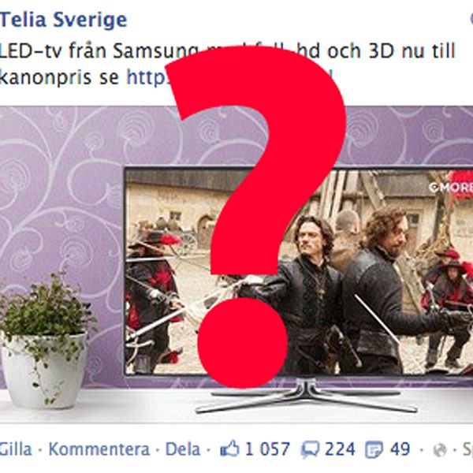
Task: Open the Telia Sverige page
Action: click(x=64, y=20)
